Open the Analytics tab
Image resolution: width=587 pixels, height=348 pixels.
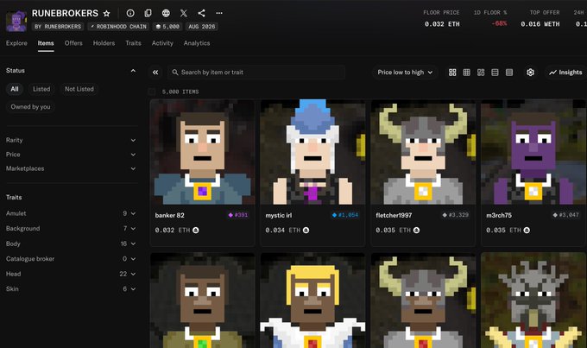pos(197,43)
